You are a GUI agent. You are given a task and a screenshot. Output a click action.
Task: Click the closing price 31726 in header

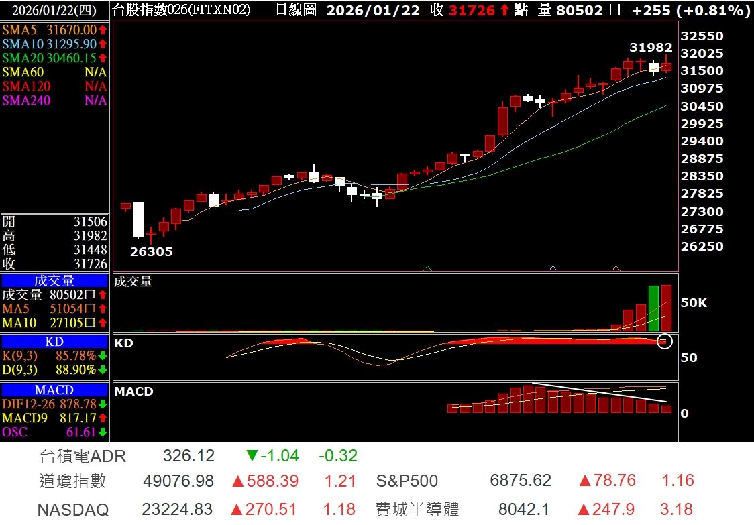472,10
